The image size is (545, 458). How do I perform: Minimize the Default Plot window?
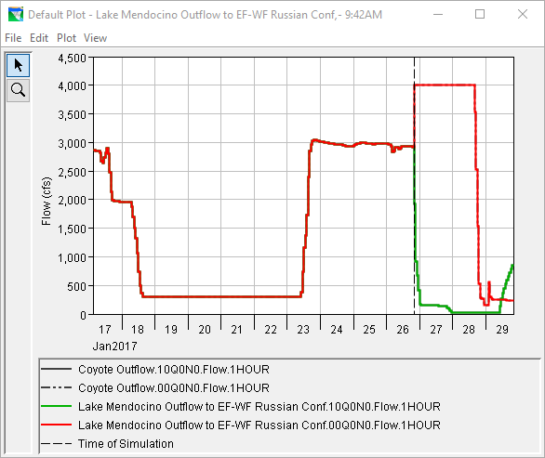pyautogui.click(x=438, y=14)
